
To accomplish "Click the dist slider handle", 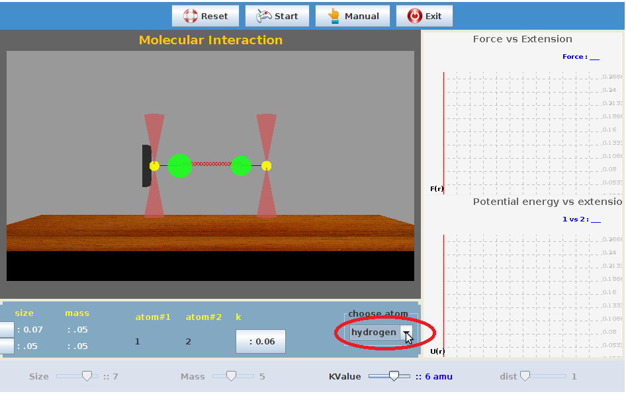I will point(525,376).
